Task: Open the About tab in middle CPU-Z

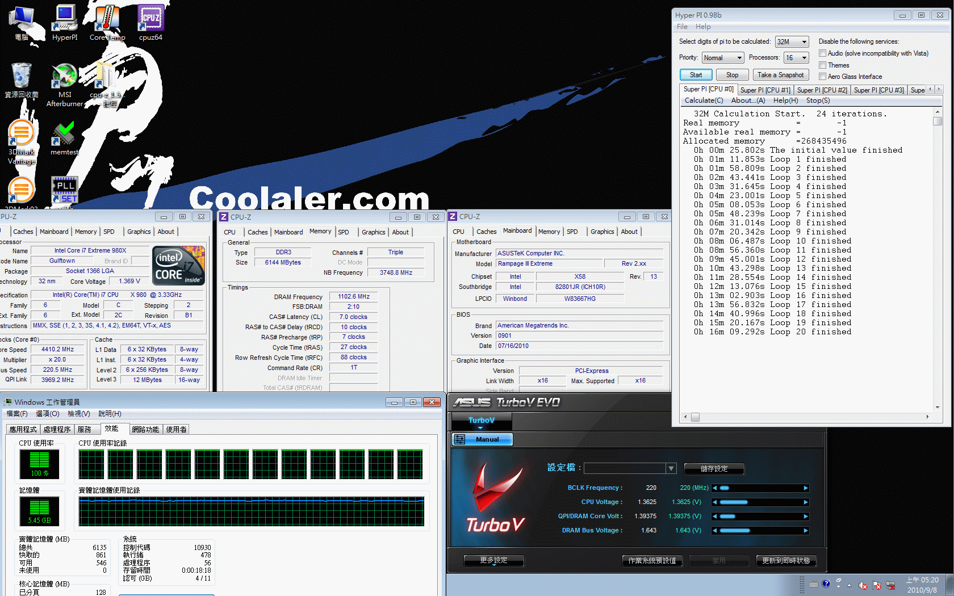Action: [400, 232]
